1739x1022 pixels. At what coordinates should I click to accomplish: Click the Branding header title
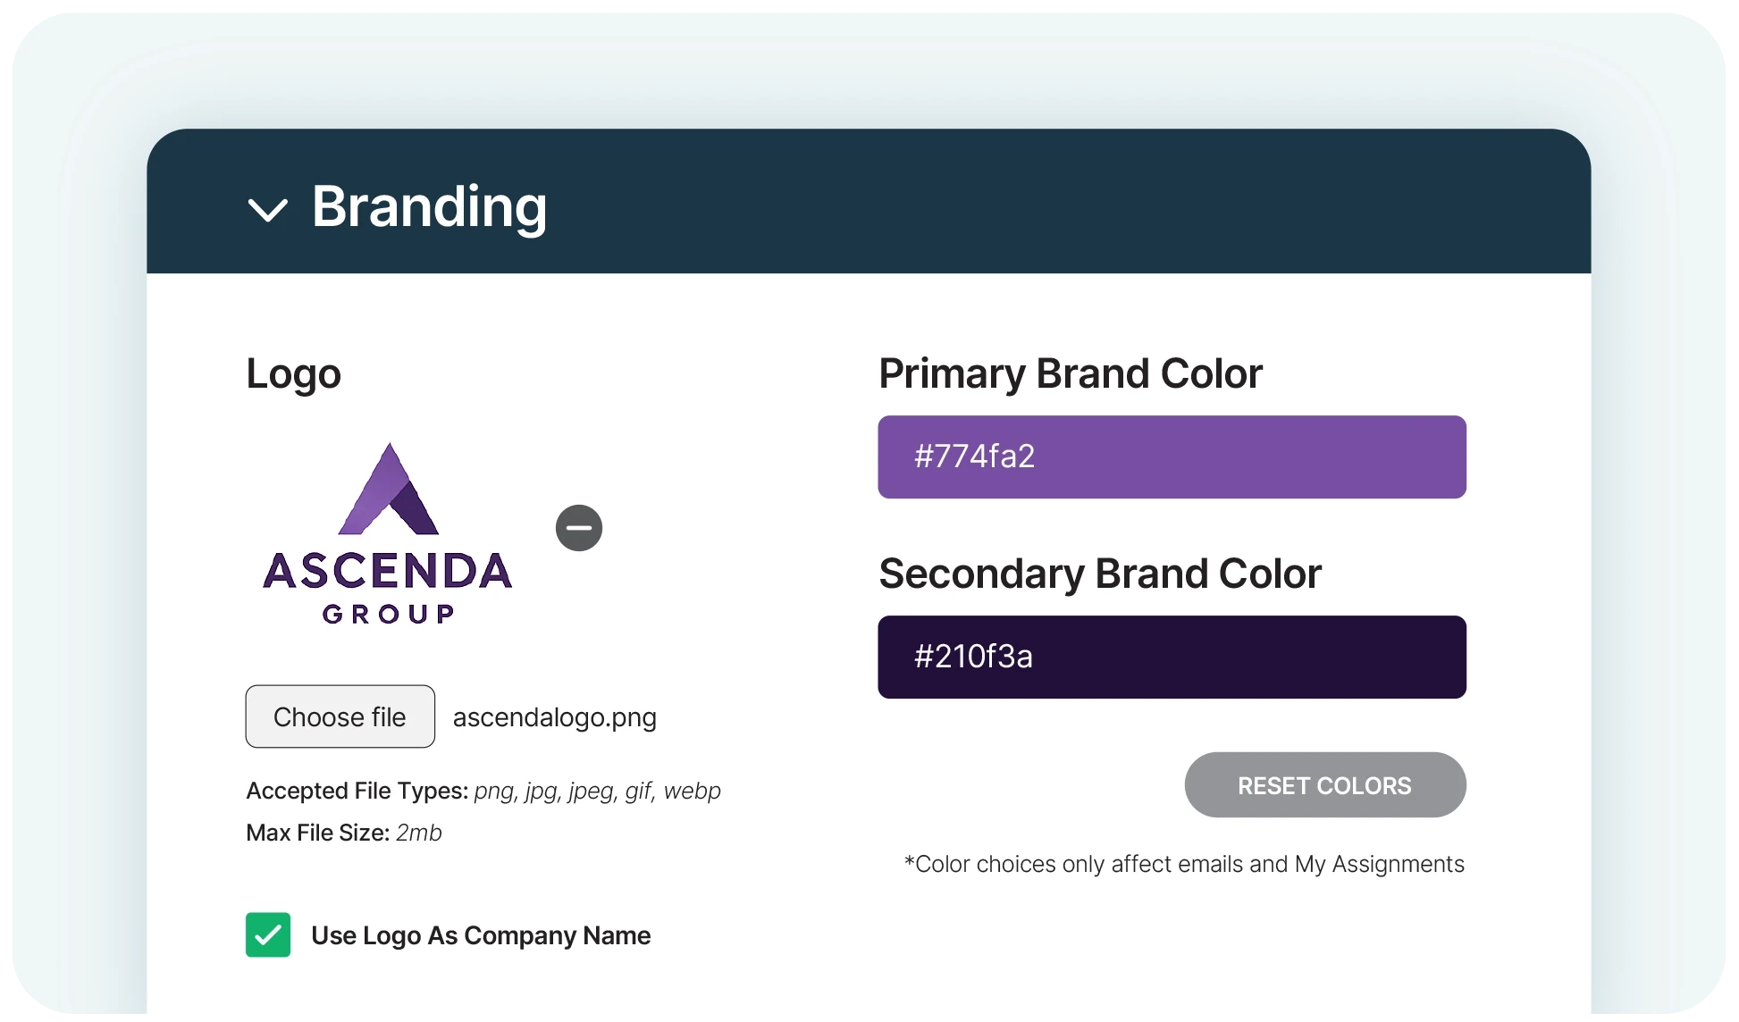429,206
